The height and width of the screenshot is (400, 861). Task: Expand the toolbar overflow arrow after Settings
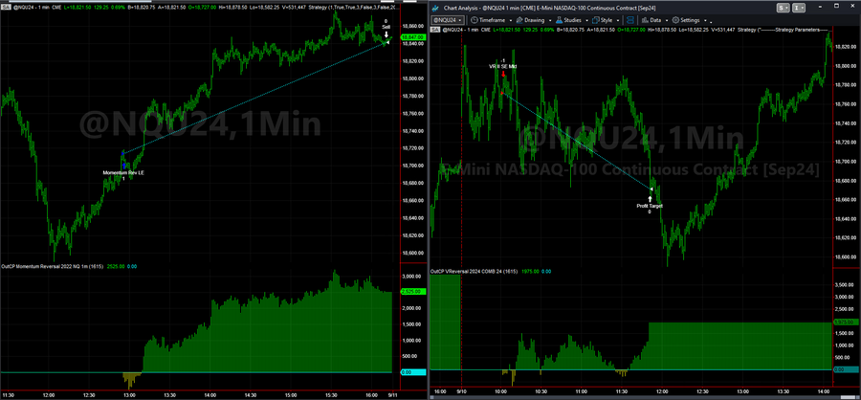(x=711, y=22)
